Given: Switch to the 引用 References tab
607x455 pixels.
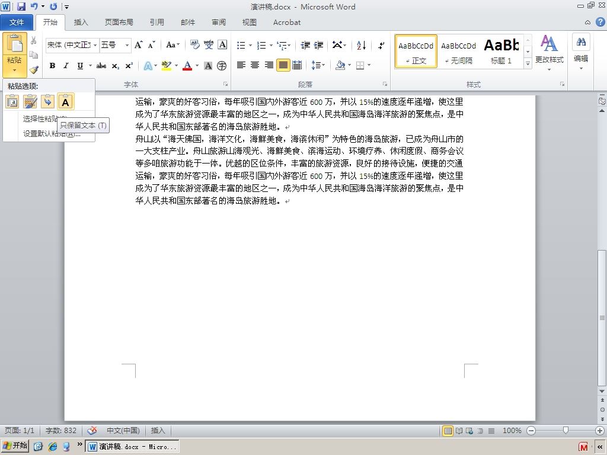Looking at the screenshot, I should [156, 23].
